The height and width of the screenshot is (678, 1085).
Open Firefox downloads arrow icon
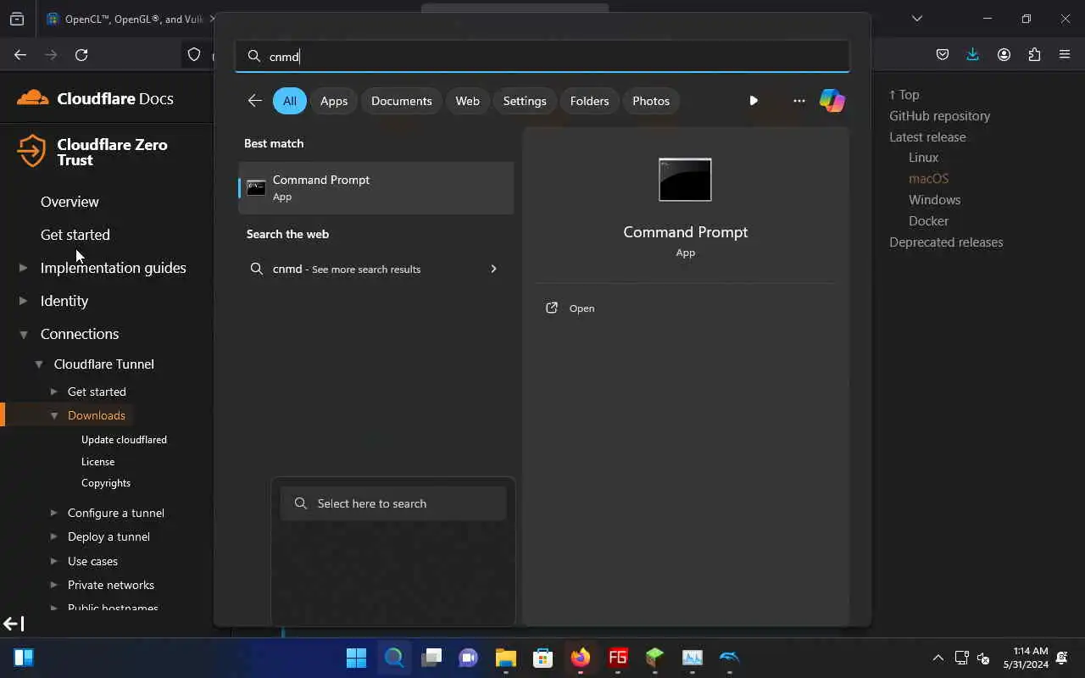pyautogui.click(x=972, y=54)
